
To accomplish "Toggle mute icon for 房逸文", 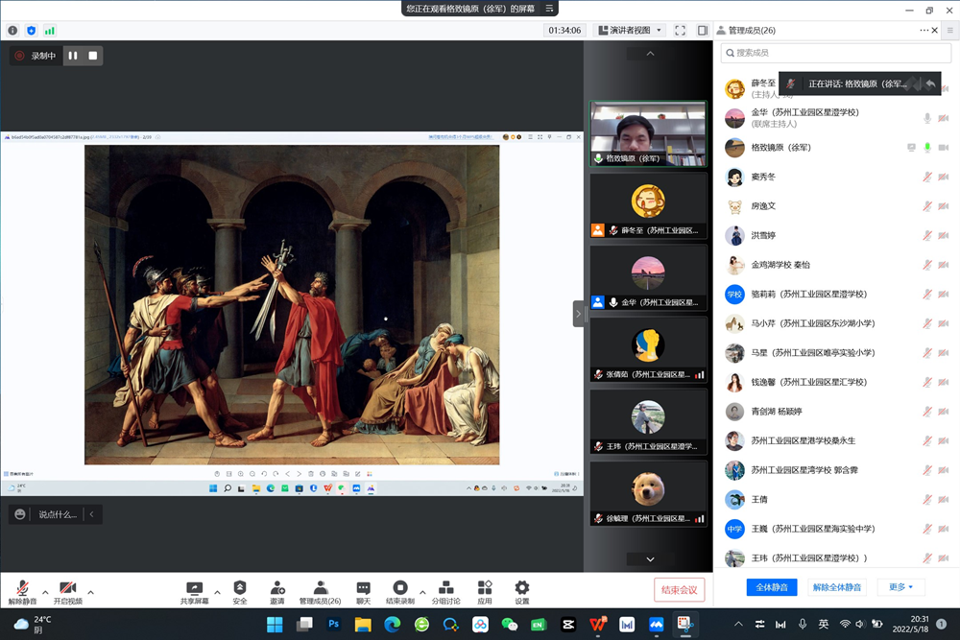I will point(927,206).
